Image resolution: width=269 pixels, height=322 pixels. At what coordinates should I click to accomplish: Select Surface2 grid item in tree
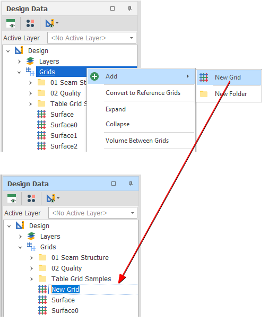64,146
